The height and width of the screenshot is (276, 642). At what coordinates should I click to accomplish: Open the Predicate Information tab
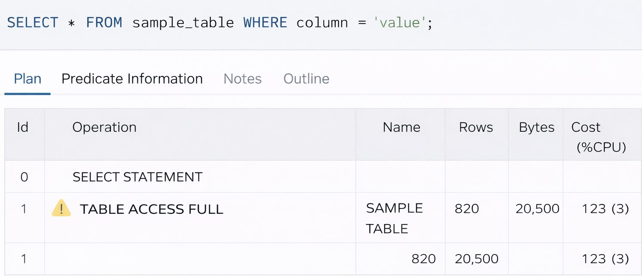tap(132, 79)
